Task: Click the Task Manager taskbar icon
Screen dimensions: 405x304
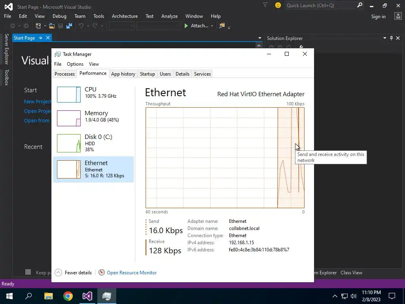Action: tap(107, 296)
